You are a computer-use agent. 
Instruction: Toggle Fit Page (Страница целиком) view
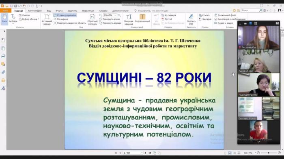coord(65,15)
